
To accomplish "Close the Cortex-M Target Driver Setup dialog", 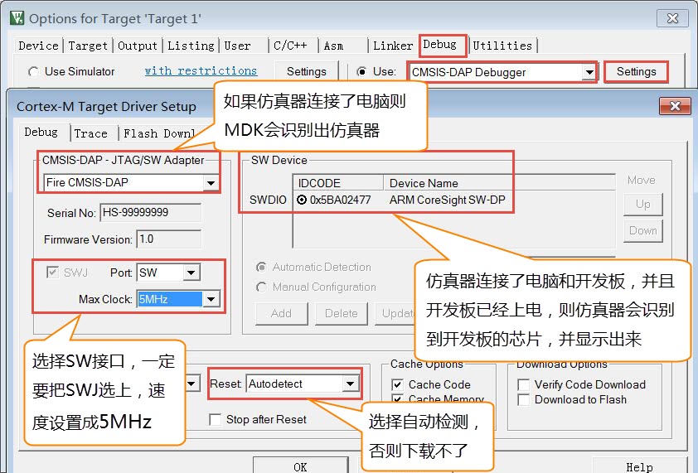I will [x=675, y=106].
